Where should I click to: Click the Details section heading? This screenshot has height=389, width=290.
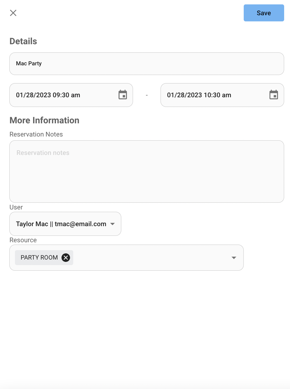tap(23, 41)
